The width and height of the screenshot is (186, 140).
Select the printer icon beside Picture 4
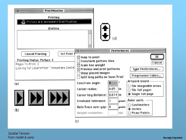pyautogui.click(x=23, y=22)
